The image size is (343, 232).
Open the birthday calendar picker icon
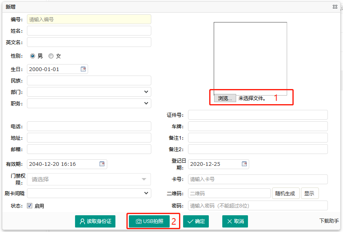[x=83, y=69]
